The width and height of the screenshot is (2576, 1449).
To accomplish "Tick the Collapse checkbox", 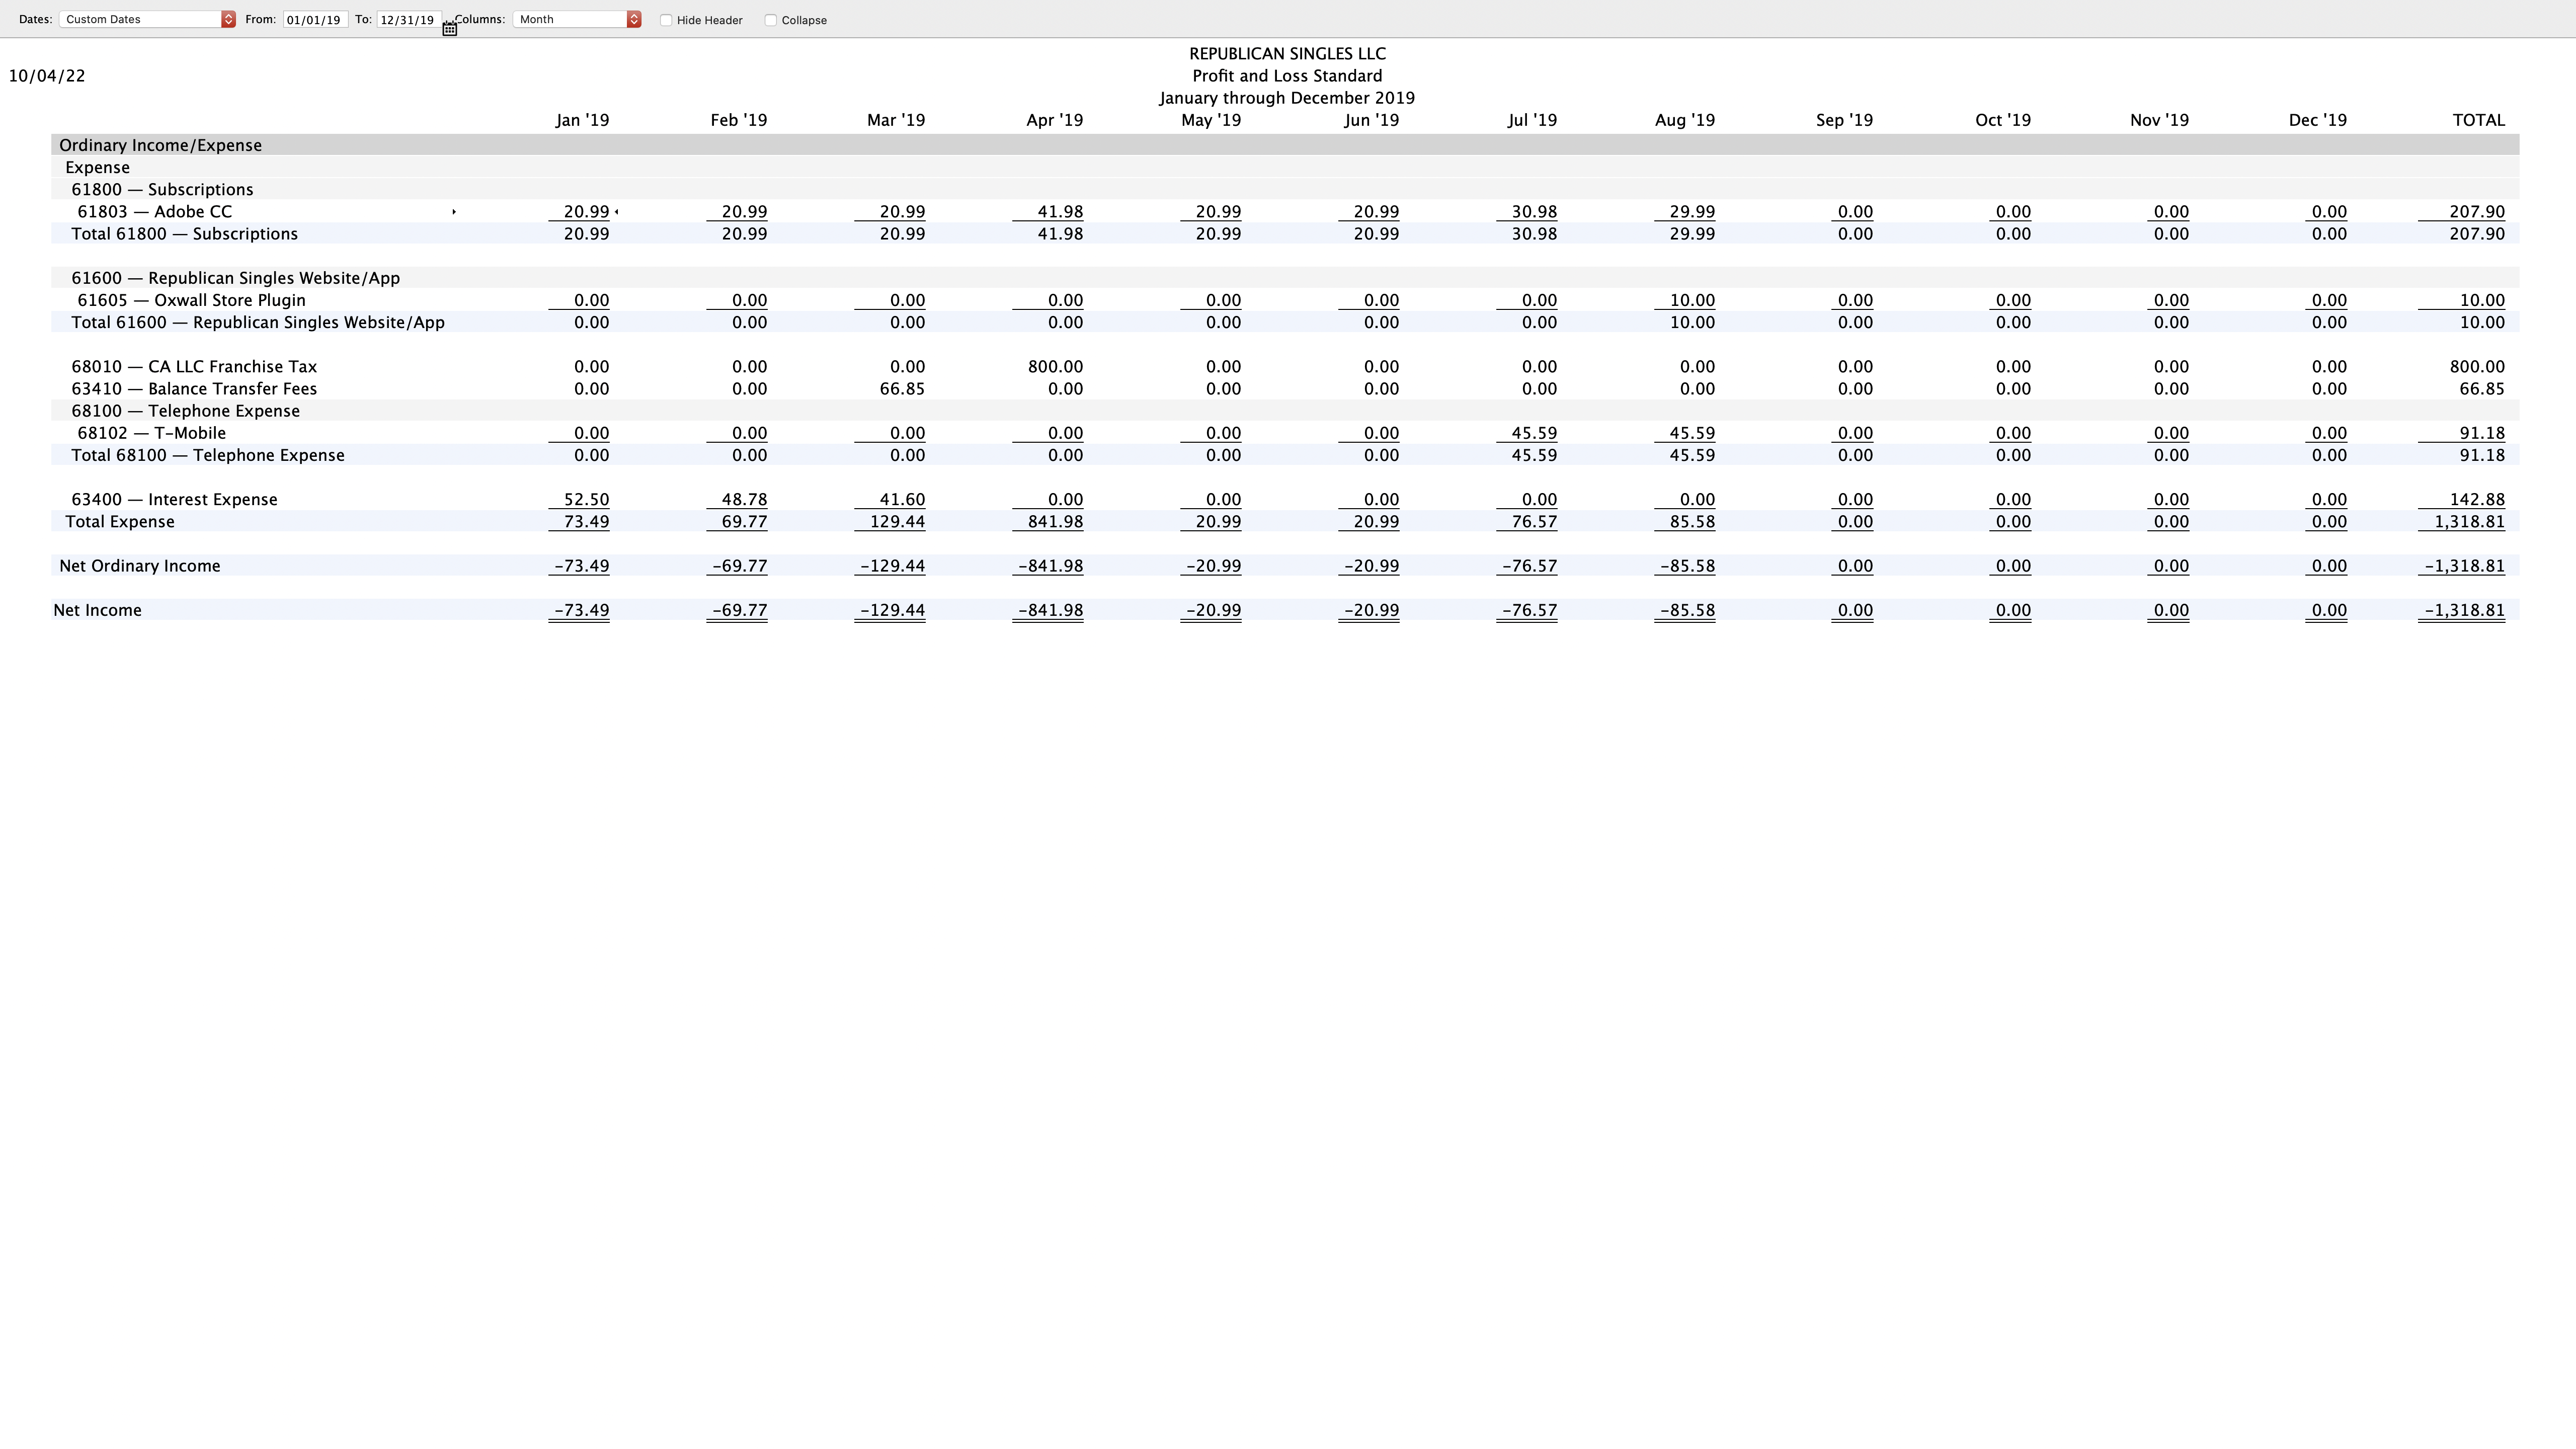I will click(771, 20).
